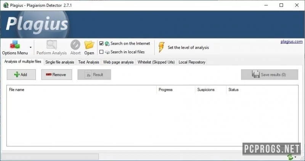Open a file with the folder icon
The height and width of the screenshot is (161, 305).
coord(89,45)
